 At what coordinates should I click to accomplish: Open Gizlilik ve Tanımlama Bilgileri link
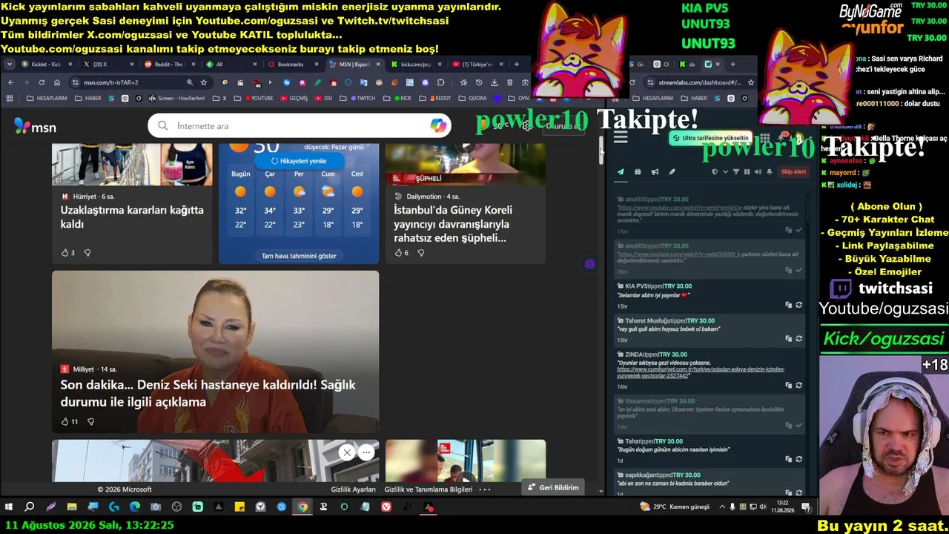(429, 489)
